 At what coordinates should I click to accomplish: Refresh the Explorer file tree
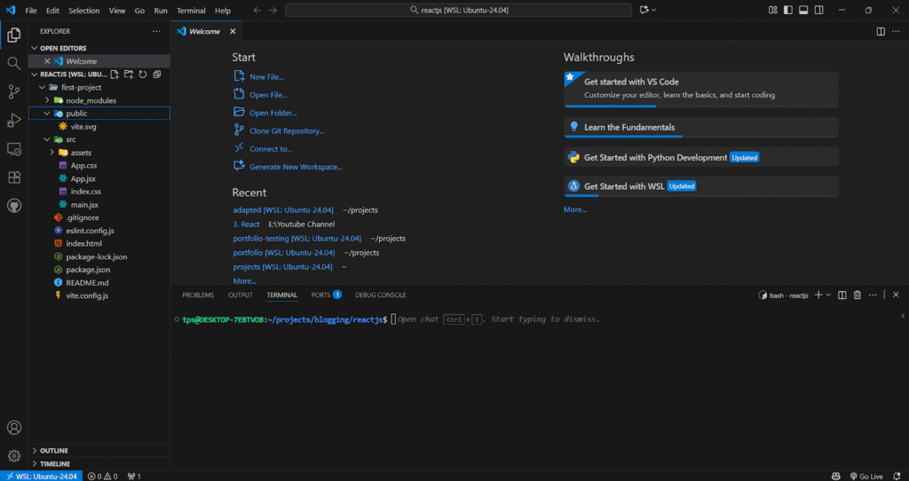[x=142, y=74]
